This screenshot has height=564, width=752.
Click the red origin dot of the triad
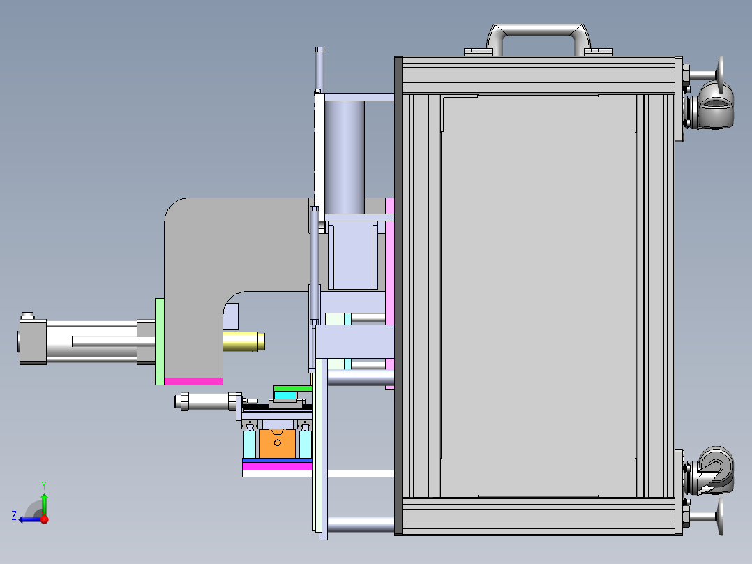coord(45,519)
